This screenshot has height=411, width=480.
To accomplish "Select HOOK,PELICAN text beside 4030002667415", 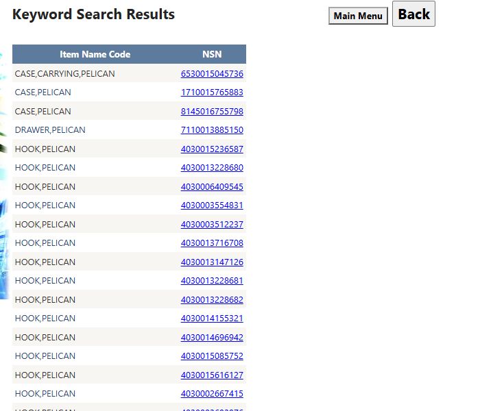I will [45, 394].
